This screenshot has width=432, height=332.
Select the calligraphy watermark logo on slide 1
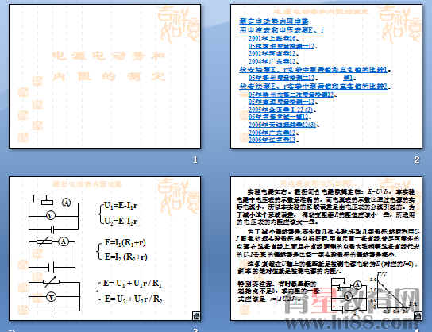178,24
